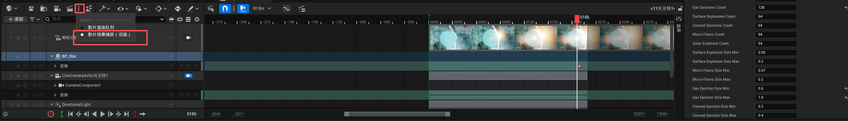Click the middle expand tracks icon

click(x=180, y=19)
